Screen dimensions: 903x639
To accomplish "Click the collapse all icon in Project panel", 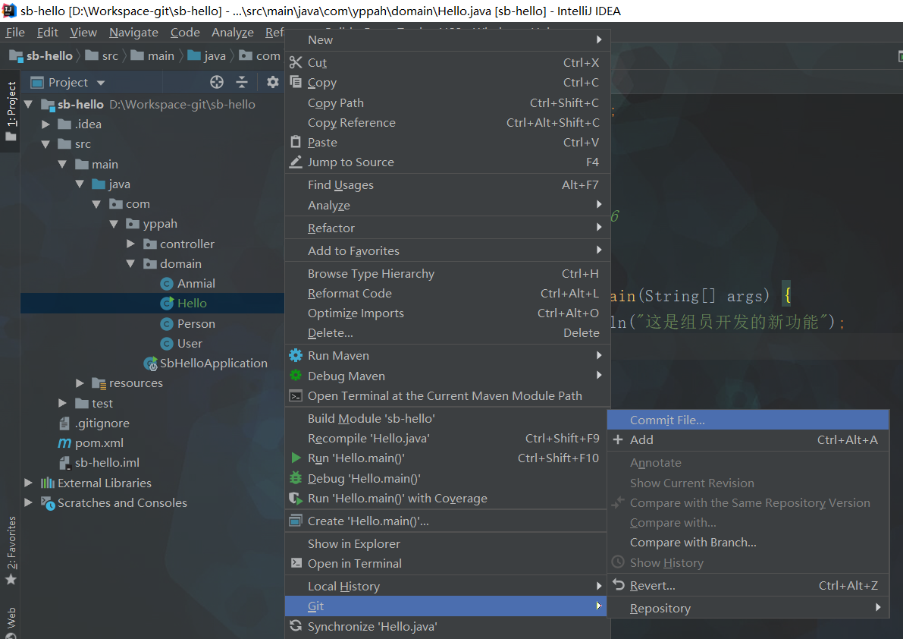I will 242,82.
